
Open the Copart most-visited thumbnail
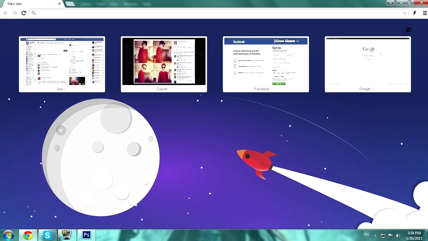[x=164, y=62]
